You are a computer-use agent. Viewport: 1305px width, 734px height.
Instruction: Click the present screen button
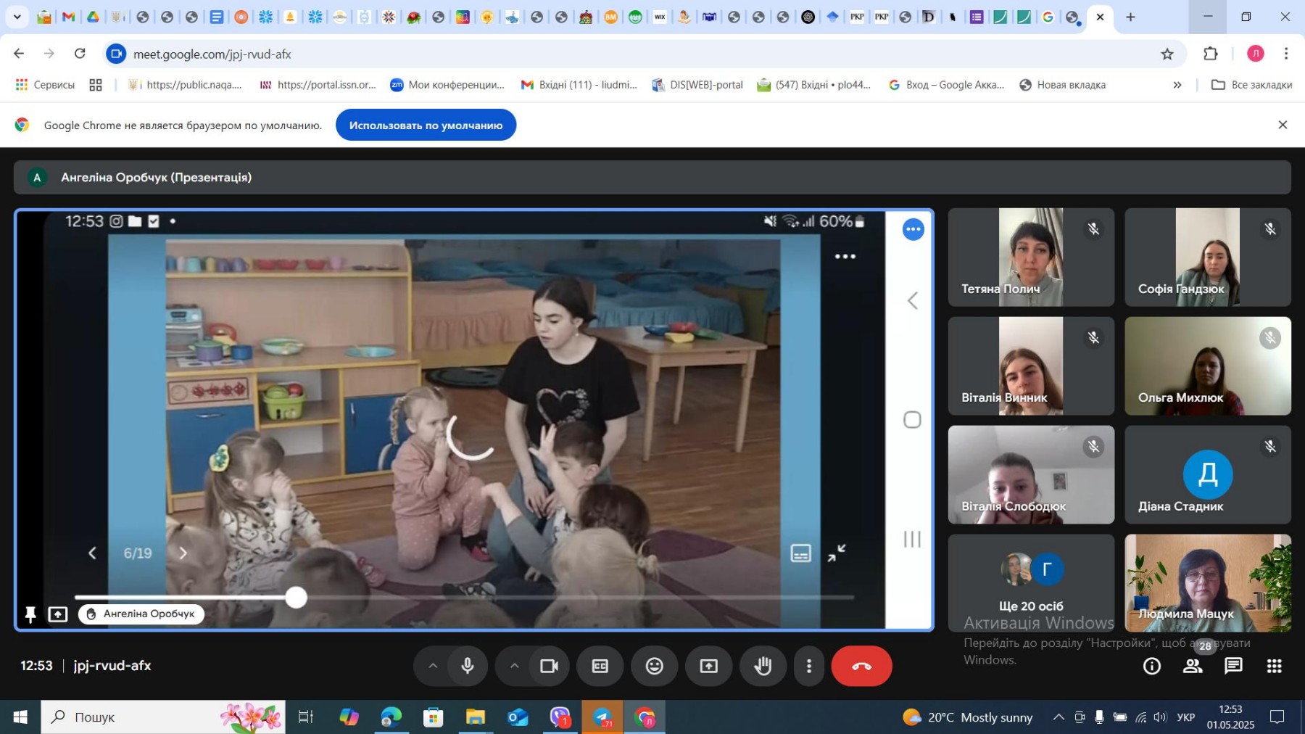point(708,666)
